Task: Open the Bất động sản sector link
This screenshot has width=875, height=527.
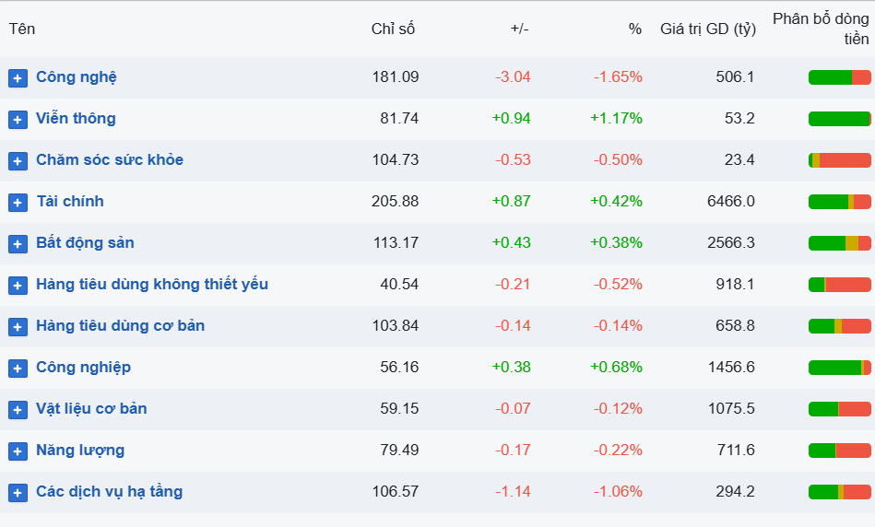Action: pyautogui.click(x=85, y=242)
